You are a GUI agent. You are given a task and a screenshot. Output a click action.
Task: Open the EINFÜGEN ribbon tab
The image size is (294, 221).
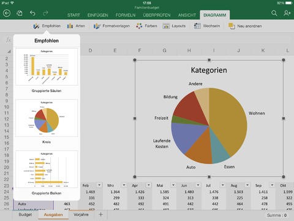pyautogui.click(x=97, y=15)
